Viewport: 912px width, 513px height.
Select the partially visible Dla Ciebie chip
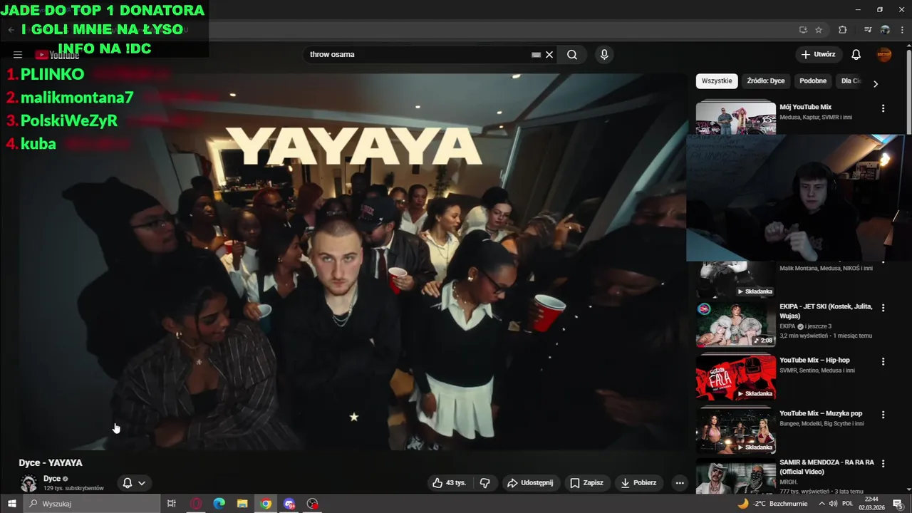click(x=851, y=81)
